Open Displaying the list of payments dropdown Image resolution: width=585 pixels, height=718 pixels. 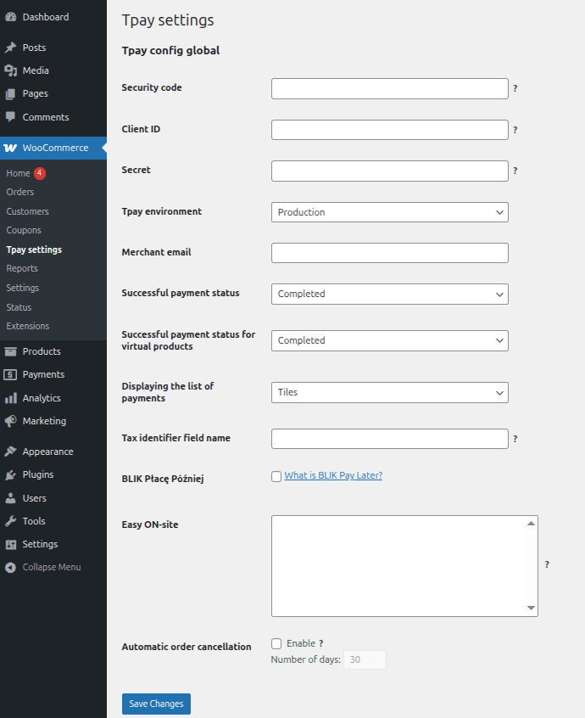(389, 392)
